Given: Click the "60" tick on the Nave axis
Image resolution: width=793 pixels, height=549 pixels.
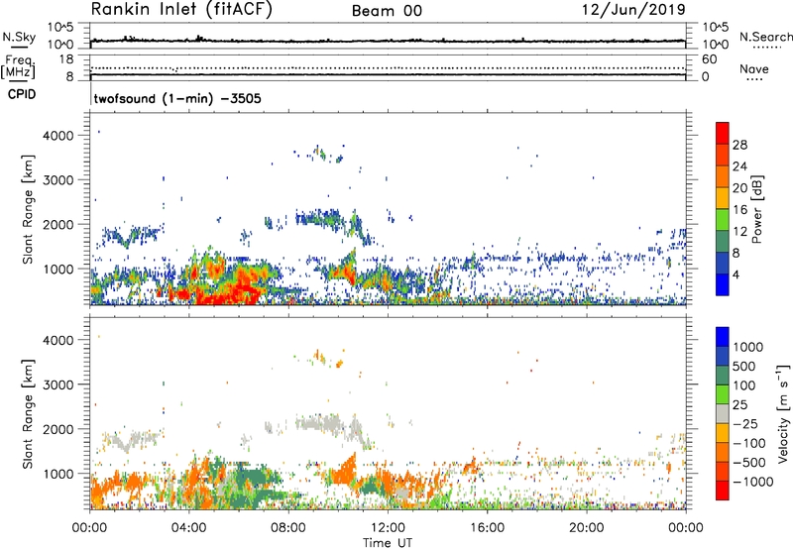Looking at the screenshot, I should tap(709, 59).
